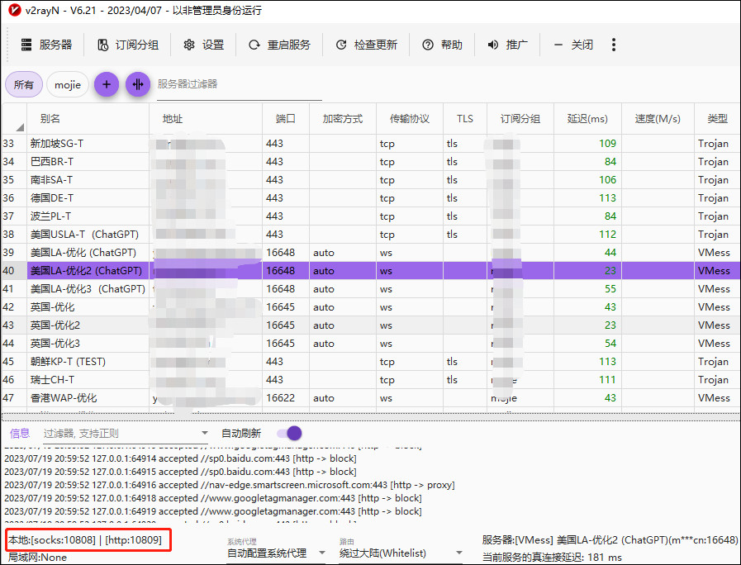Sort by the 类型 column header
Screen dimensions: 741x565
pyautogui.click(x=717, y=119)
